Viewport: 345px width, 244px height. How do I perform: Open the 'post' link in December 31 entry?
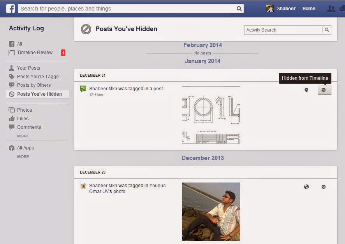(158, 89)
